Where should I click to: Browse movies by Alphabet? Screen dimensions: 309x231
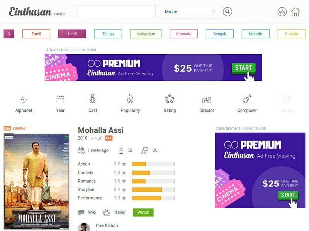click(24, 104)
